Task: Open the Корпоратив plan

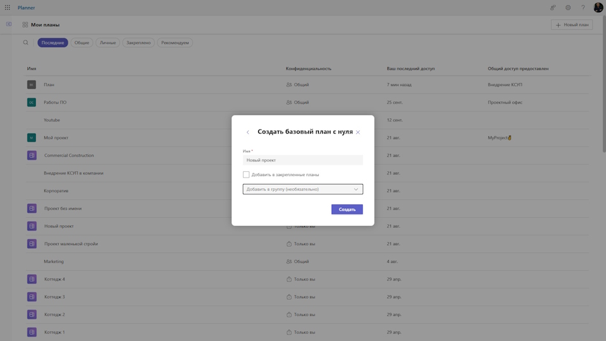Action: point(56,191)
